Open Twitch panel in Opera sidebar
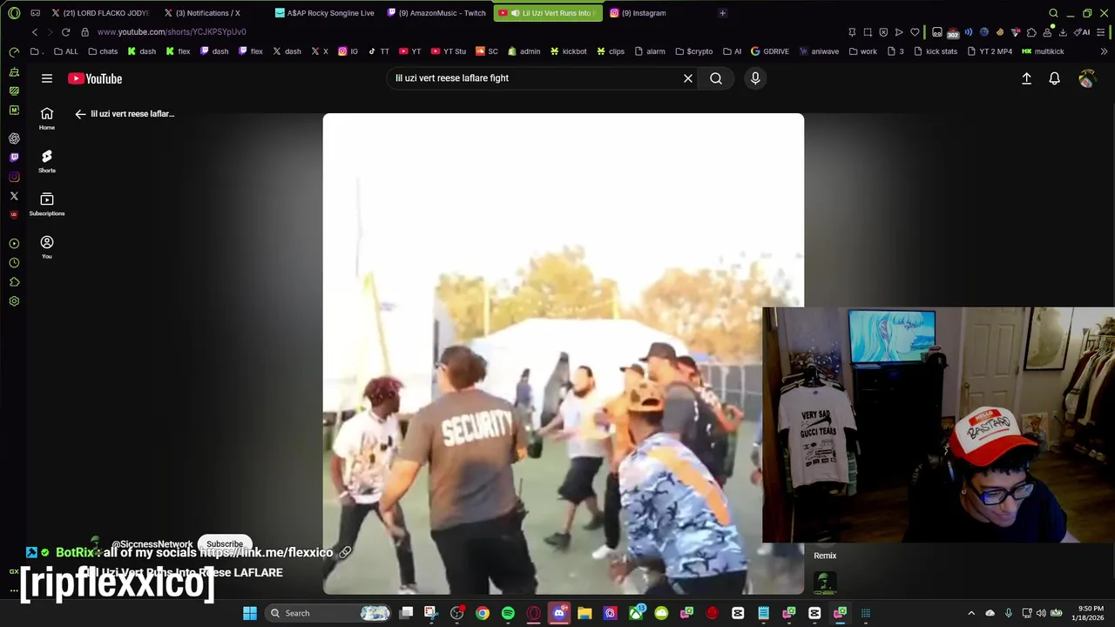Image resolution: width=1115 pixels, height=627 pixels. (x=14, y=158)
